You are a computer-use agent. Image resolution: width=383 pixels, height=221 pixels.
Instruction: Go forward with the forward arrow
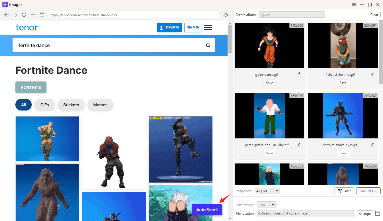tap(15, 15)
